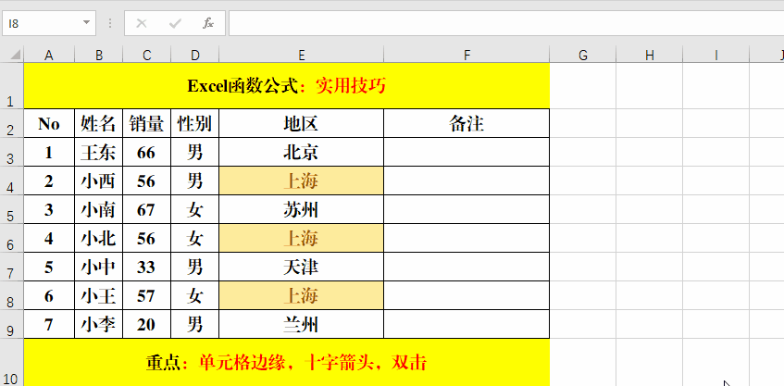Select the cell with name '小中'
Image resolution: width=784 pixels, height=386 pixels.
(99, 267)
